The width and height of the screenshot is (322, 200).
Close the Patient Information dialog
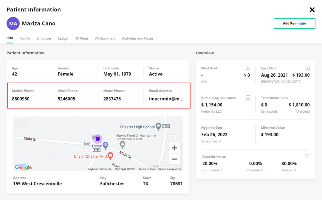coord(312,10)
